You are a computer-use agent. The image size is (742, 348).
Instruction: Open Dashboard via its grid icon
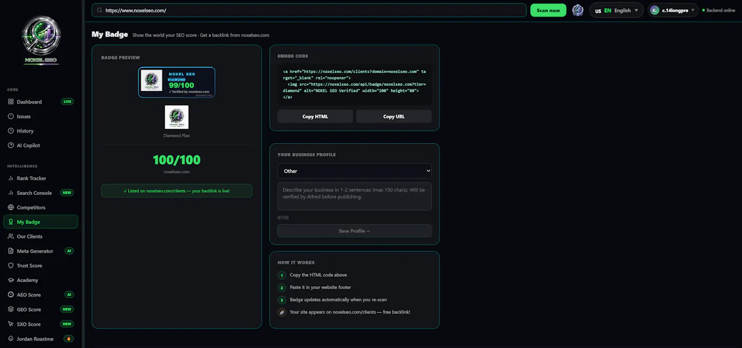tap(11, 102)
